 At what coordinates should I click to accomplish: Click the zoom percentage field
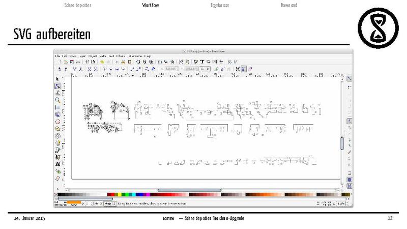(x=341, y=204)
